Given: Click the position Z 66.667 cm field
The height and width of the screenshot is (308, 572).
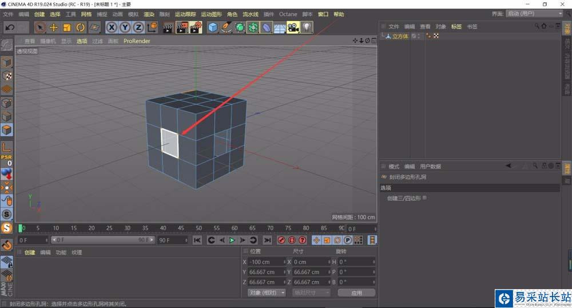Looking at the screenshot, I should 267,282.
